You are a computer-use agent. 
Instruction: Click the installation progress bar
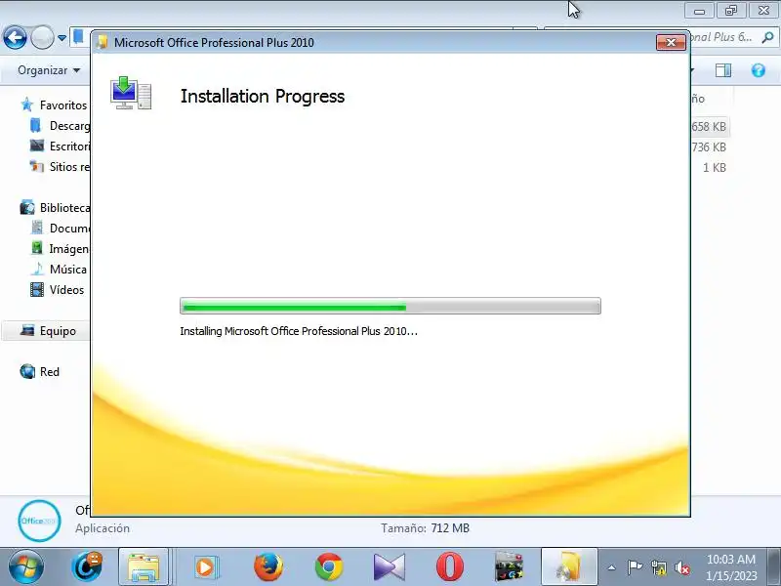[x=390, y=306]
